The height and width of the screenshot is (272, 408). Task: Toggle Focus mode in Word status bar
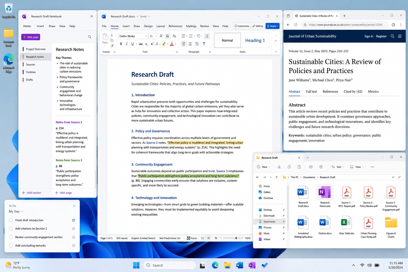192,238
